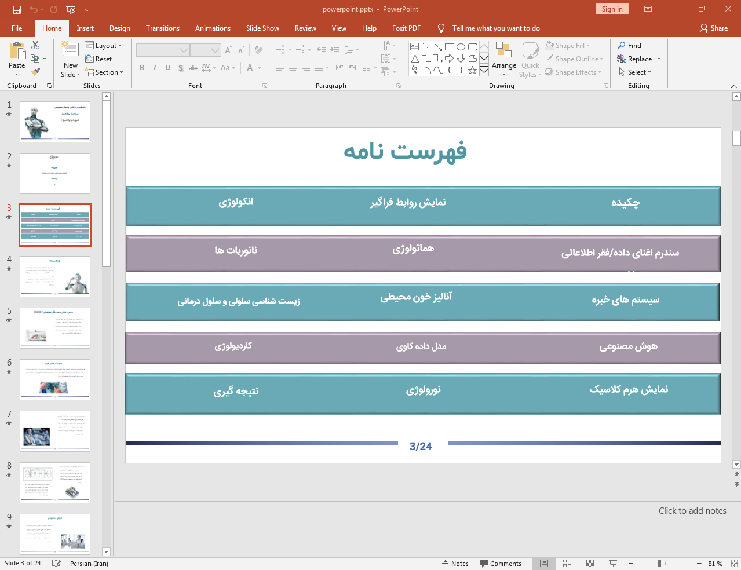Open the Section dropdown menu
This screenshot has height=570, width=741.
click(104, 72)
